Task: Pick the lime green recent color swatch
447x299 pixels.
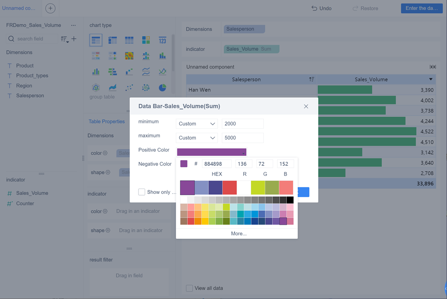Action: 258,188
